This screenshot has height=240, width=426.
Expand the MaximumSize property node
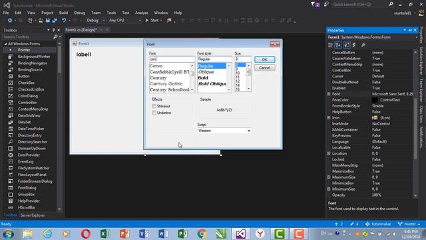(x=329, y=177)
